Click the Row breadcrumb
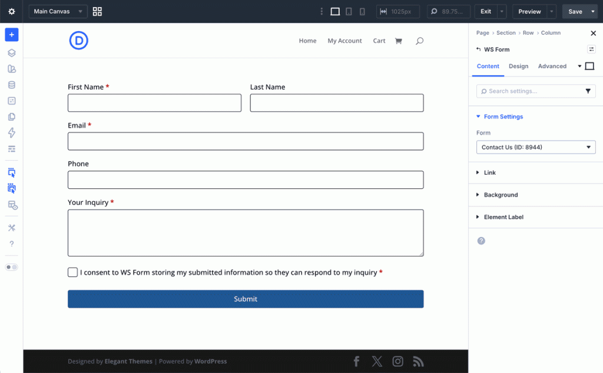The image size is (603, 373). coord(528,33)
